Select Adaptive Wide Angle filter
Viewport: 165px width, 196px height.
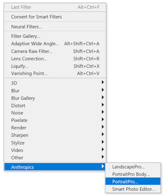[x=55, y=44]
